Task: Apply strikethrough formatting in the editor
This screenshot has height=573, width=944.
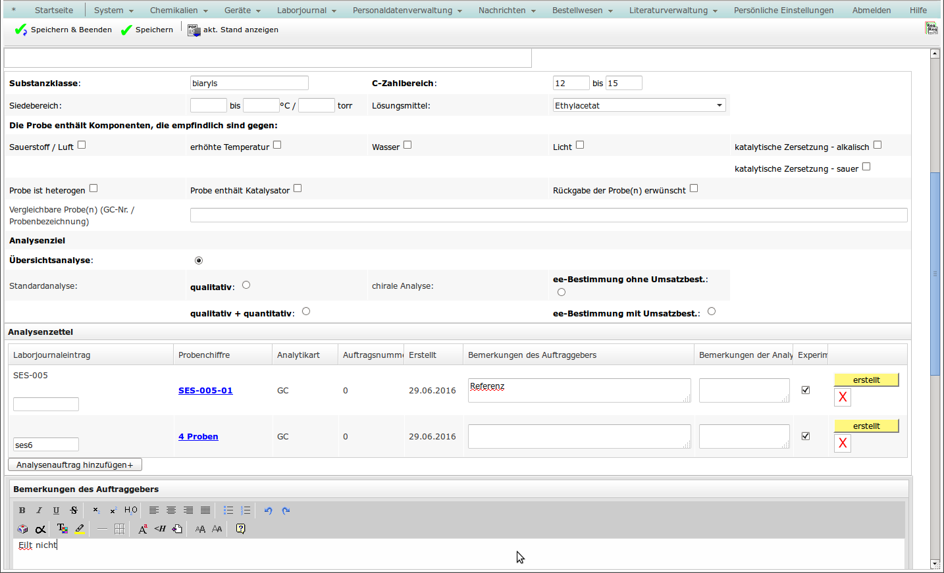Action: pyautogui.click(x=74, y=511)
